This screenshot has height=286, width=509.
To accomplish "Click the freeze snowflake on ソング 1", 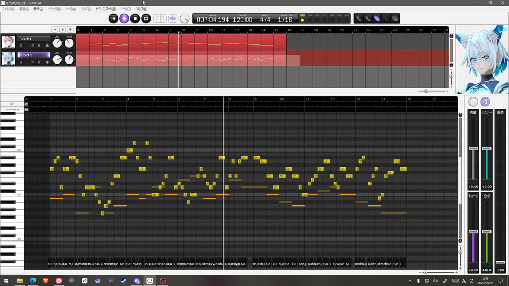I will coord(47,46).
